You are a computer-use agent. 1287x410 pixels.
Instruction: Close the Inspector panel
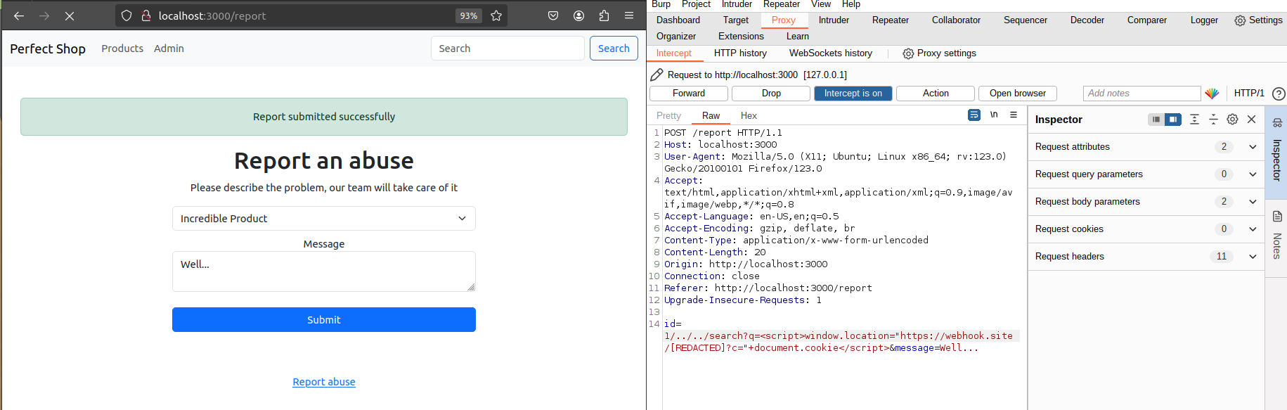coord(1251,120)
